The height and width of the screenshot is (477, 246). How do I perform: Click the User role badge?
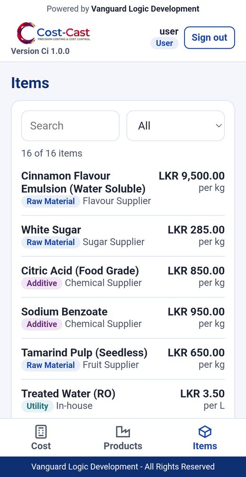point(165,43)
